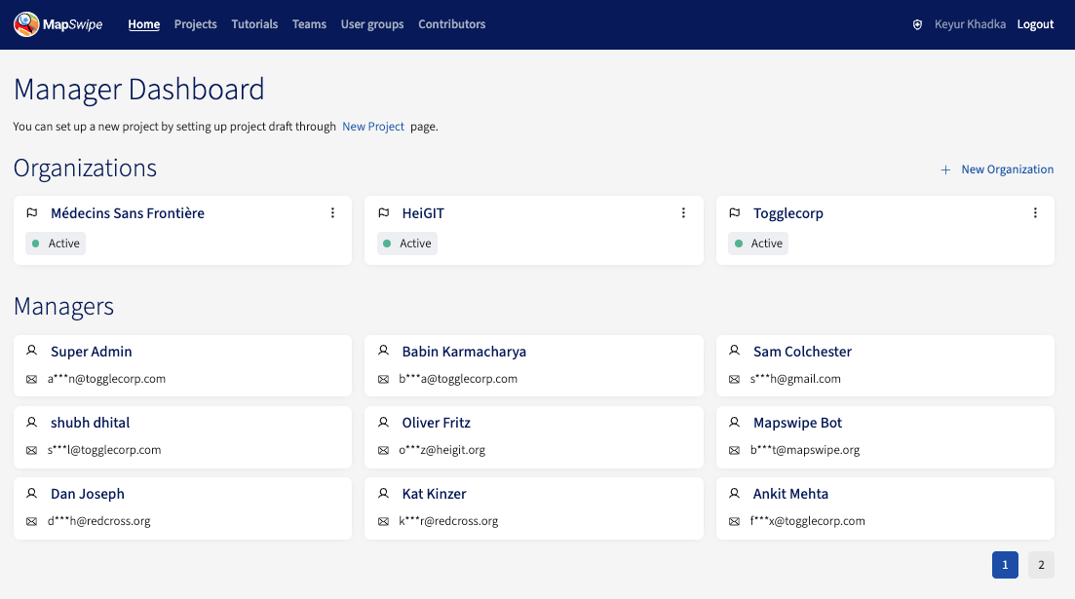Viewport: 1075px width, 599px height.
Task: Click the flag icon on Médecins Sans Frontière card
Action: tap(31, 213)
